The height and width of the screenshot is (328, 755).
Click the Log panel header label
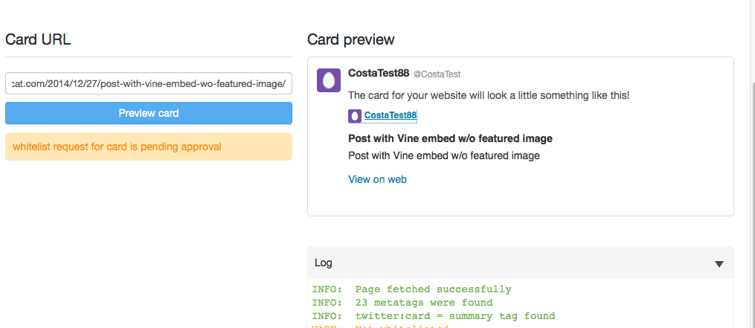[x=323, y=263]
